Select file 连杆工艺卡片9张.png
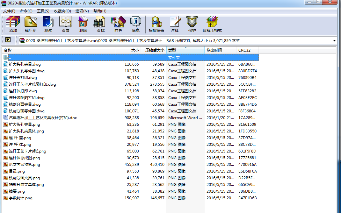Viewport: 341px width, 213px height. tap(27, 151)
